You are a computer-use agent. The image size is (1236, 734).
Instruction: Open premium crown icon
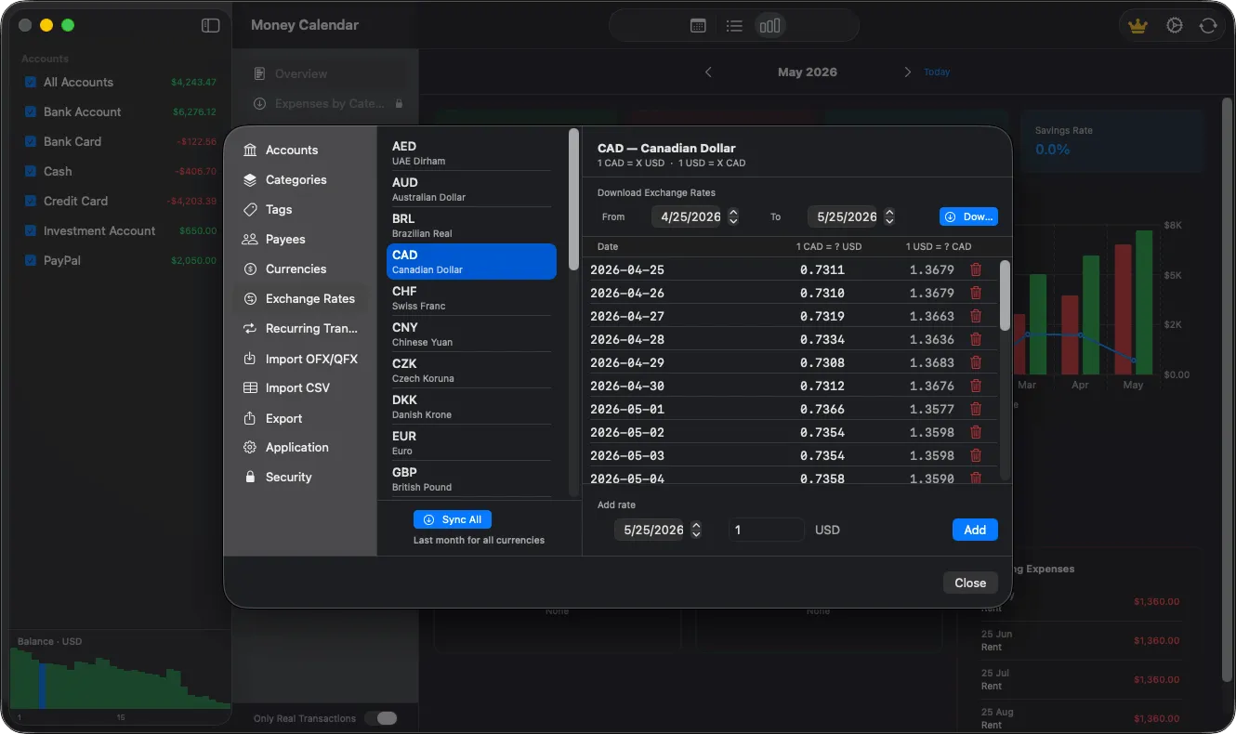(1137, 26)
